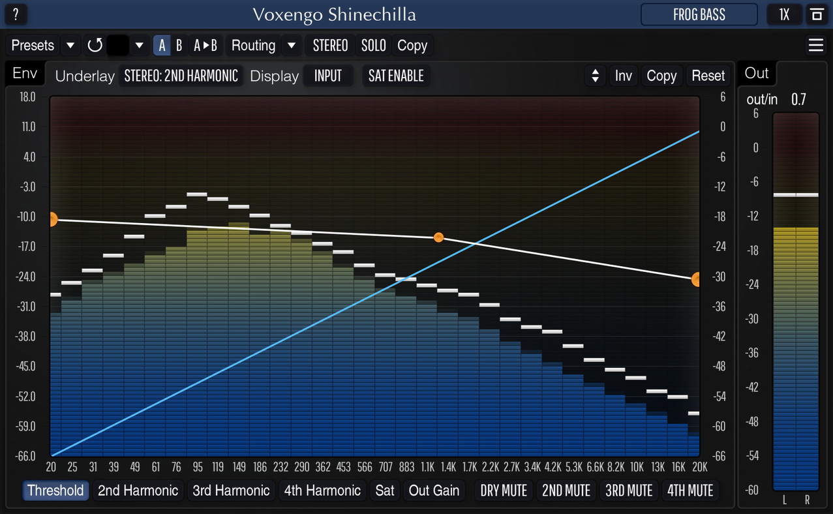Click the Inv button
Screen dimensions: 833x514
pos(623,76)
